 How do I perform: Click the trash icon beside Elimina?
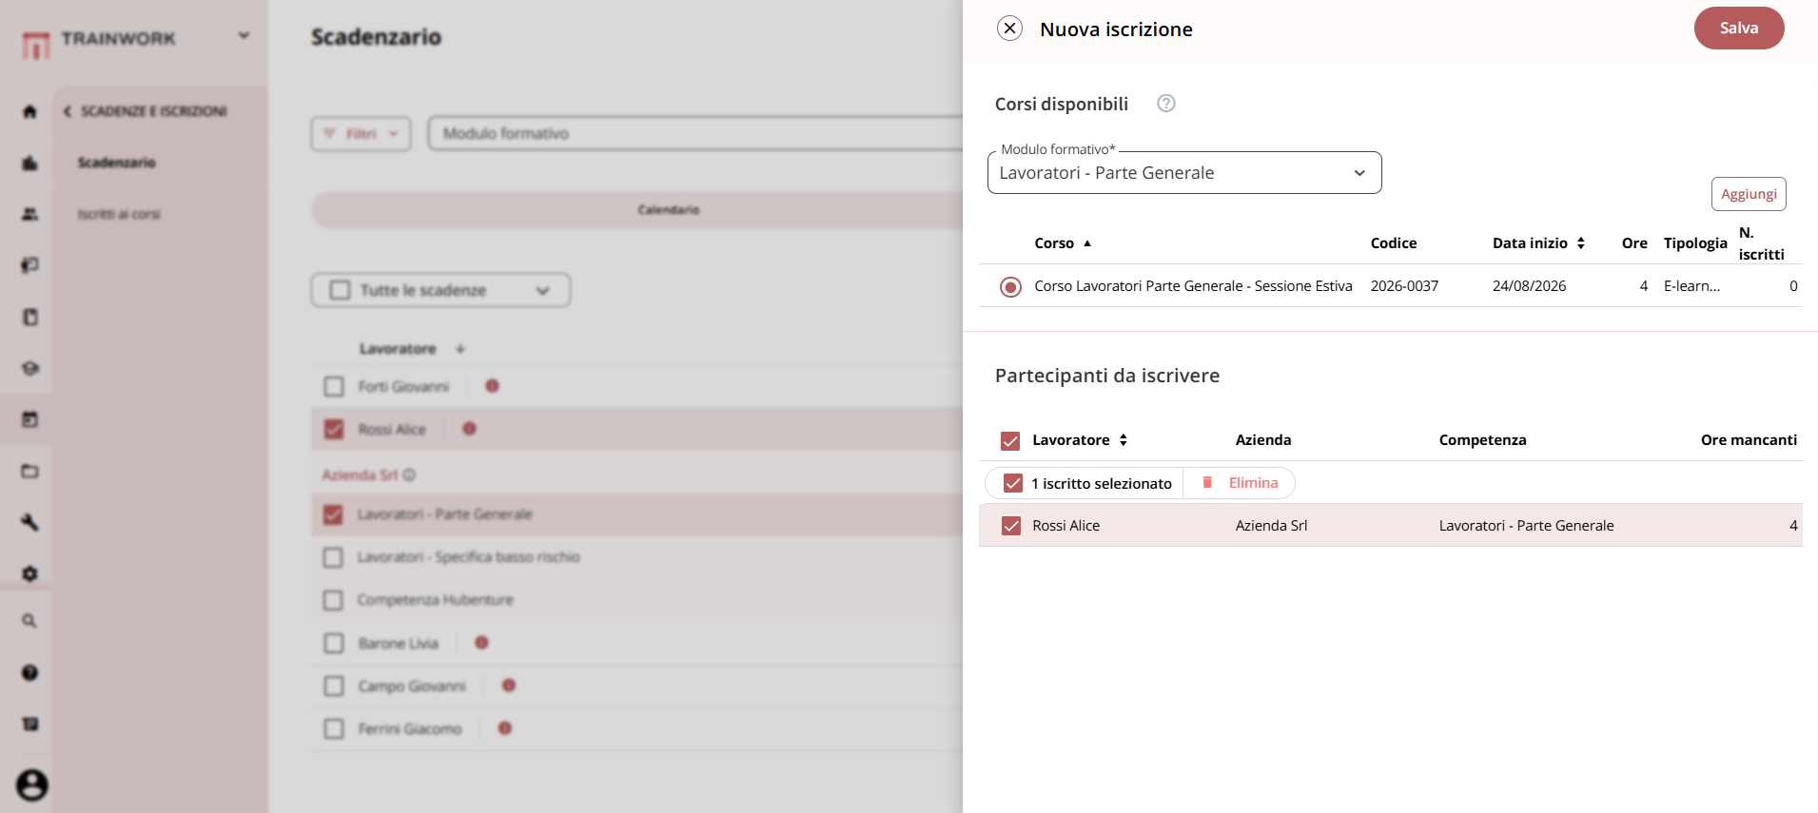pos(1207,482)
